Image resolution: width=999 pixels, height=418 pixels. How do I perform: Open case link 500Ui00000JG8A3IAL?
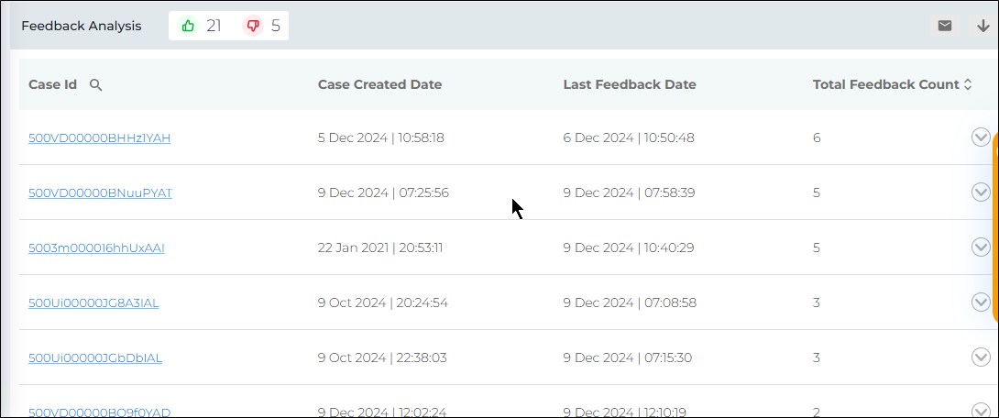pyautogui.click(x=93, y=303)
